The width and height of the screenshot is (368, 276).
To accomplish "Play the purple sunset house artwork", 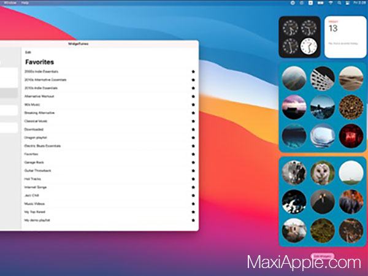I will click(294, 107).
